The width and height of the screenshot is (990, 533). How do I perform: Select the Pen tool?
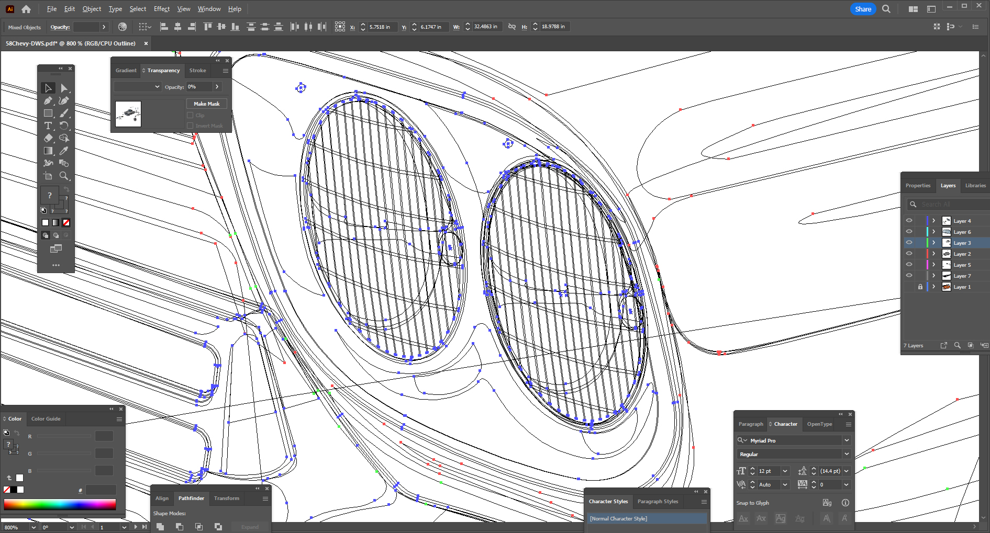[x=48, y=101]
